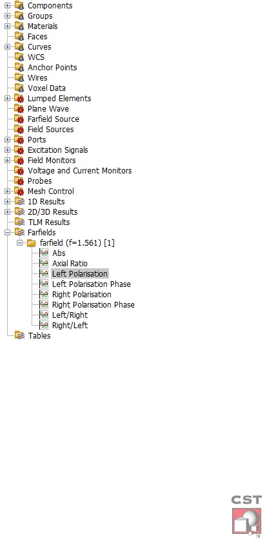Expand the Materials tree node
The height and width of the screenshot is (541, 265).
pos(7,26)
